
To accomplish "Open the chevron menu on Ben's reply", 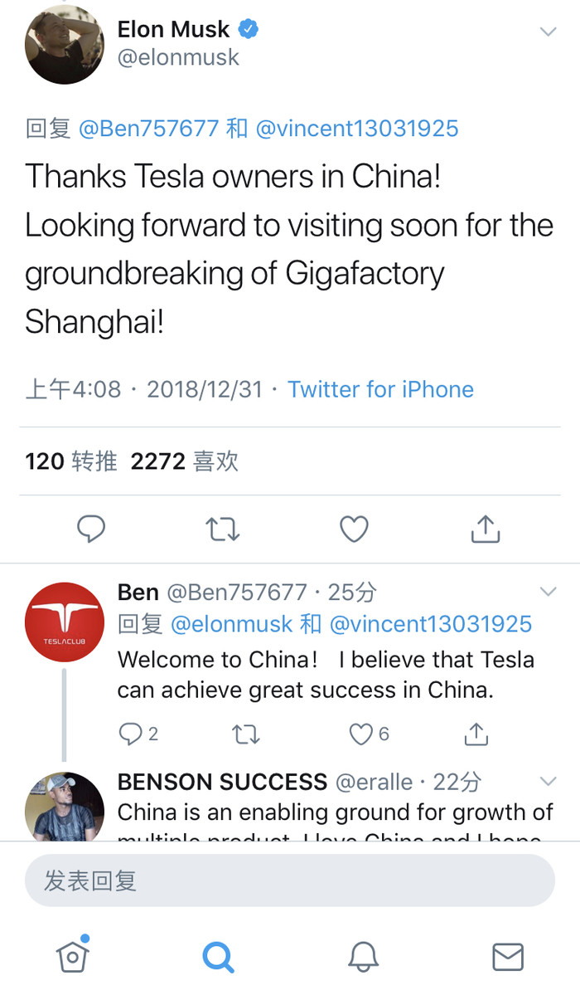I will pos(548,591).
